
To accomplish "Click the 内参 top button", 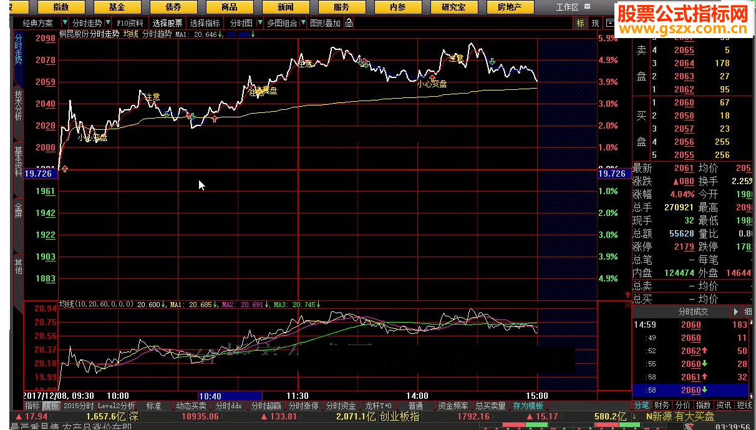I will click(x=397, y=7).
